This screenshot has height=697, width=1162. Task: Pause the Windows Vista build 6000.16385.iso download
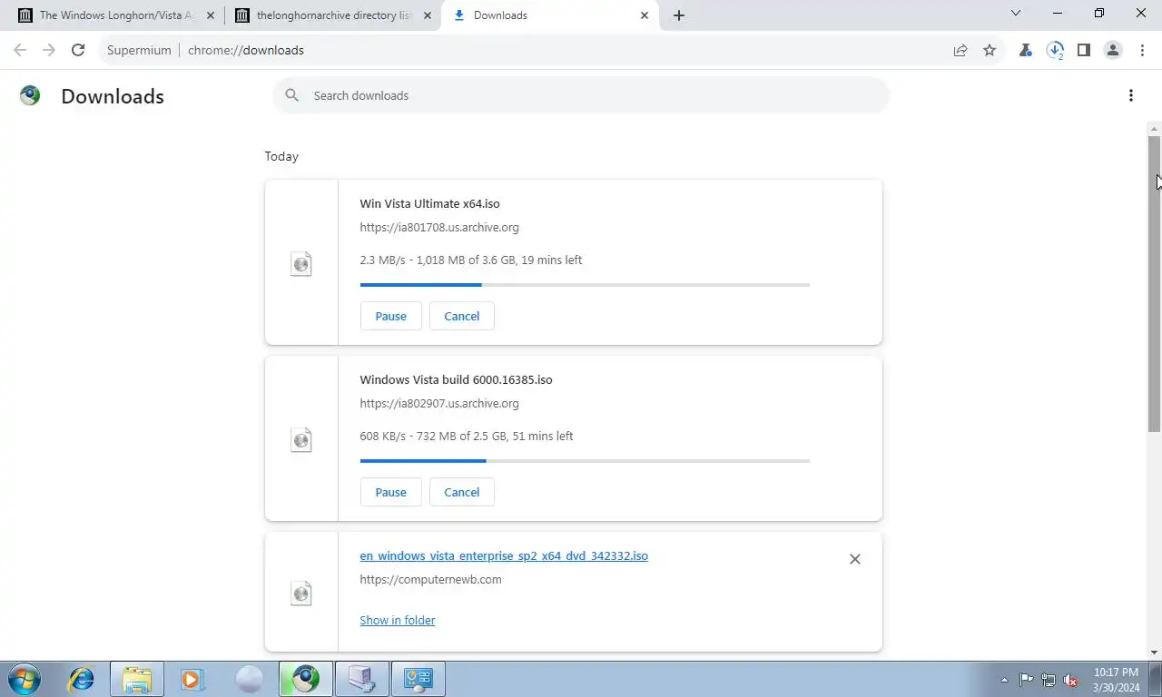click(391, 492)
